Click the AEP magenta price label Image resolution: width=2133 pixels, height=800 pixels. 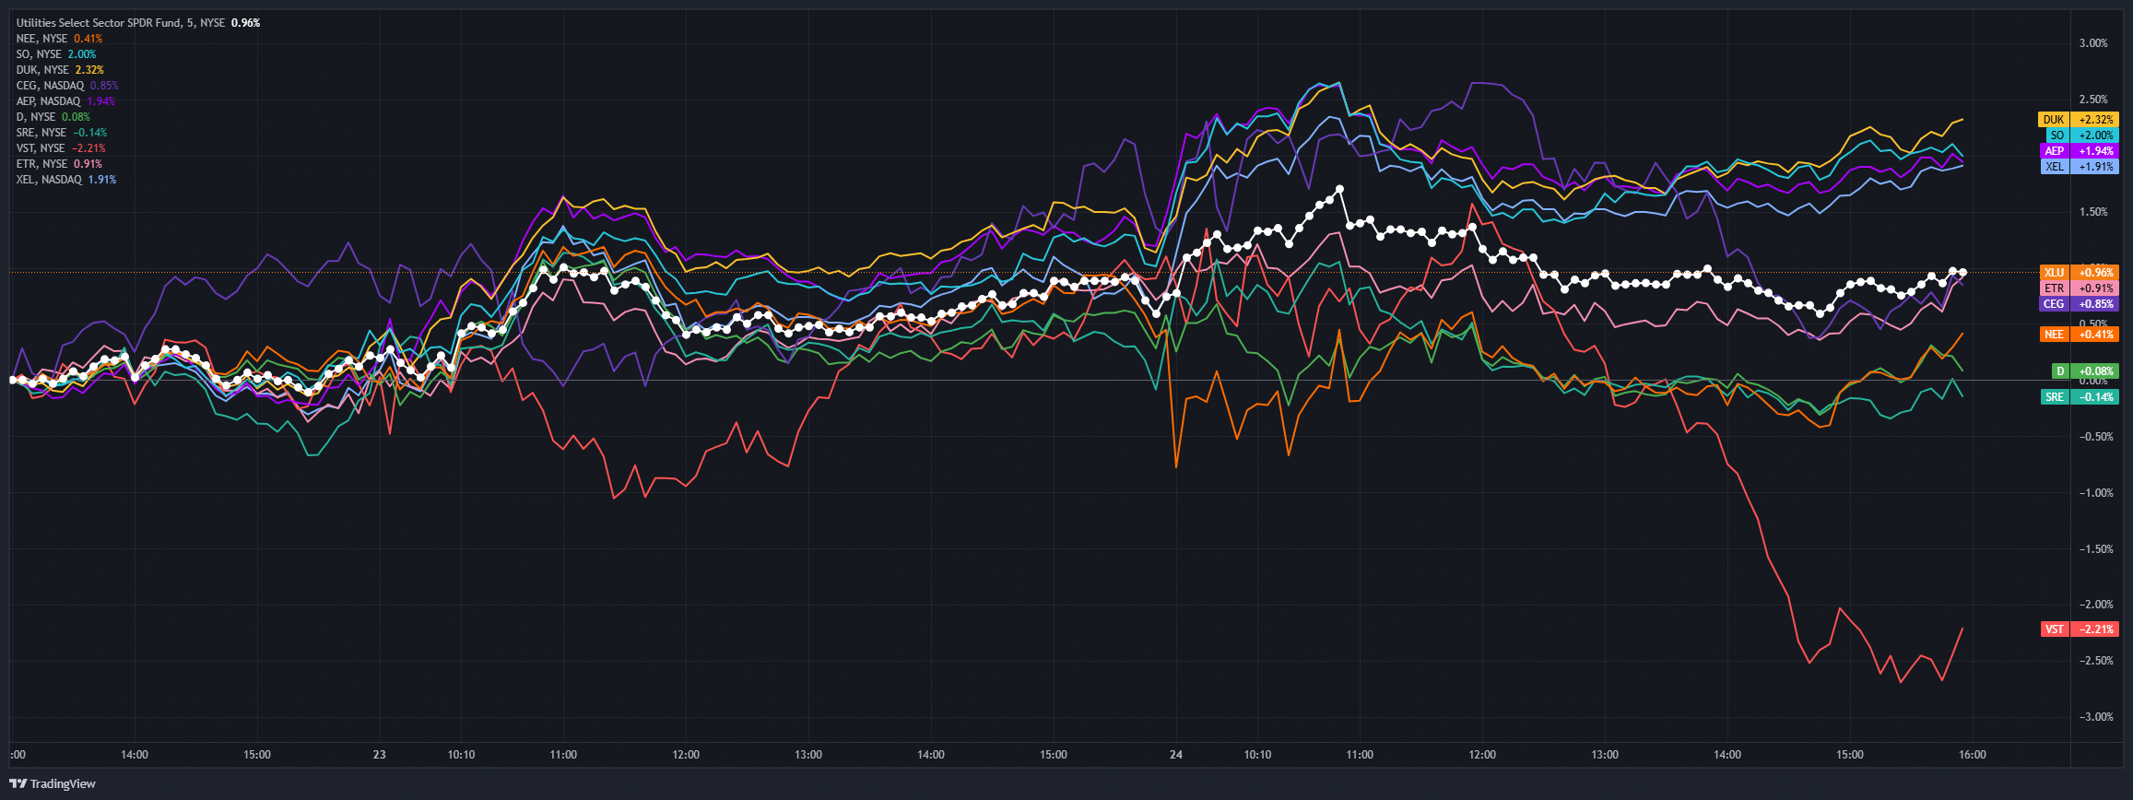pos(2079,151)
